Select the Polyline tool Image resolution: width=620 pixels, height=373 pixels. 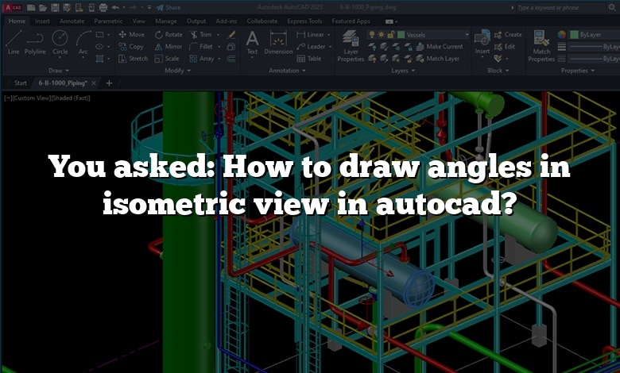[35, 43]
